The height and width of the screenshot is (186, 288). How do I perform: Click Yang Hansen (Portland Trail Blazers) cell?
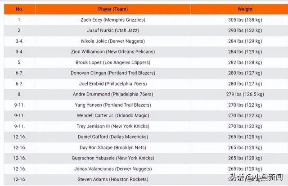[x=112, y=105]
